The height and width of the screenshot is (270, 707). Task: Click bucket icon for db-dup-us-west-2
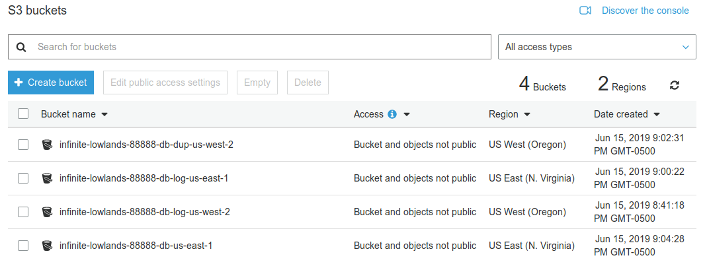(x=47, y=145)
